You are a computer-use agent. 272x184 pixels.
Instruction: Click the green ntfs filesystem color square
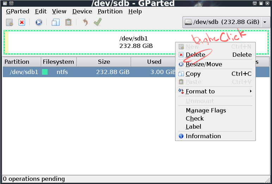tap(45, 72)
